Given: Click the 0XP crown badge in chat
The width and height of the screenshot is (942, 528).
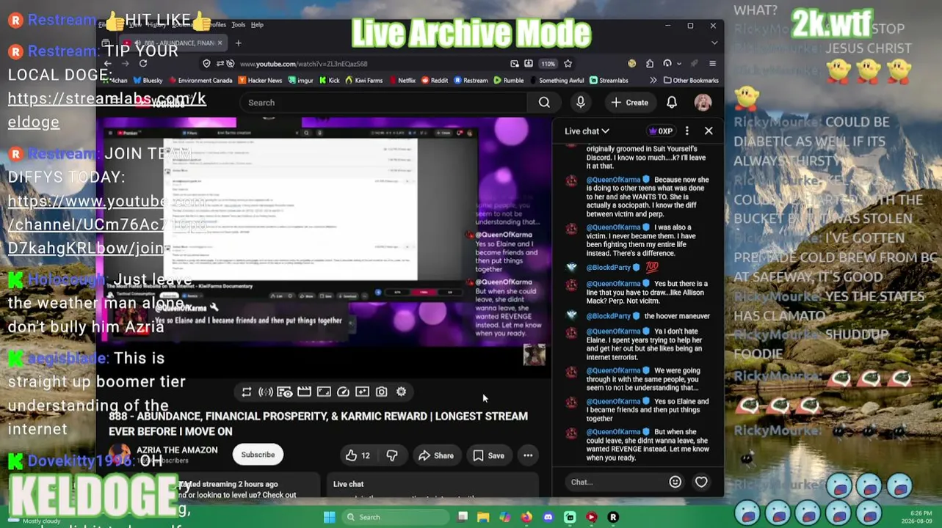Looking at the screenshot, I should [x=661, y=131].
